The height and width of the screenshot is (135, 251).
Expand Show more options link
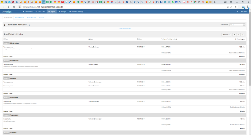point(125,29)
